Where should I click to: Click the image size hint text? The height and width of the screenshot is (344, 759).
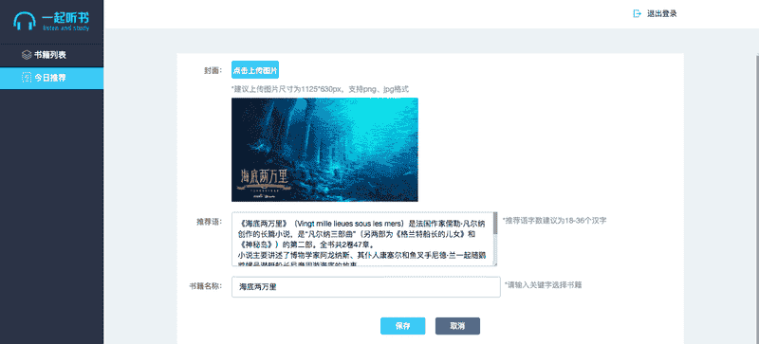(x=321, y=89)
